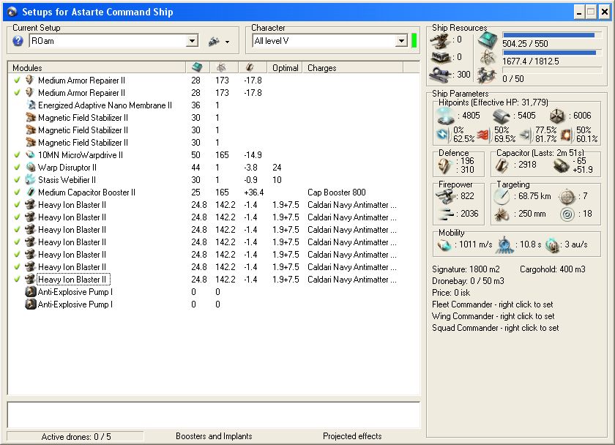Click the Stasis Webifier II module icon

coord(31,180)
